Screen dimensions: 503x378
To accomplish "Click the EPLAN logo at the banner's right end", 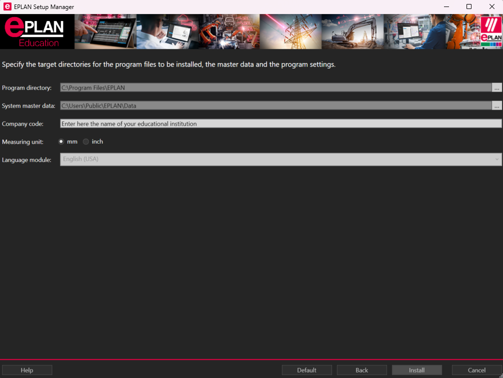I will [490, 31].
